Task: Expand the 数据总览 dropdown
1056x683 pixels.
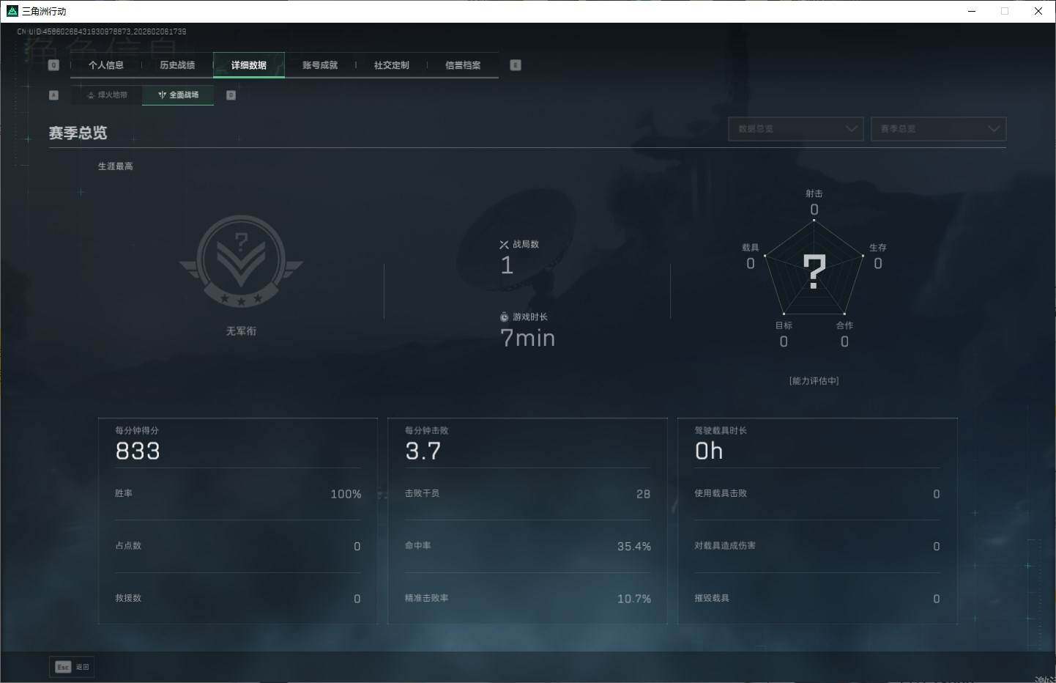Action: pos(796,129)
